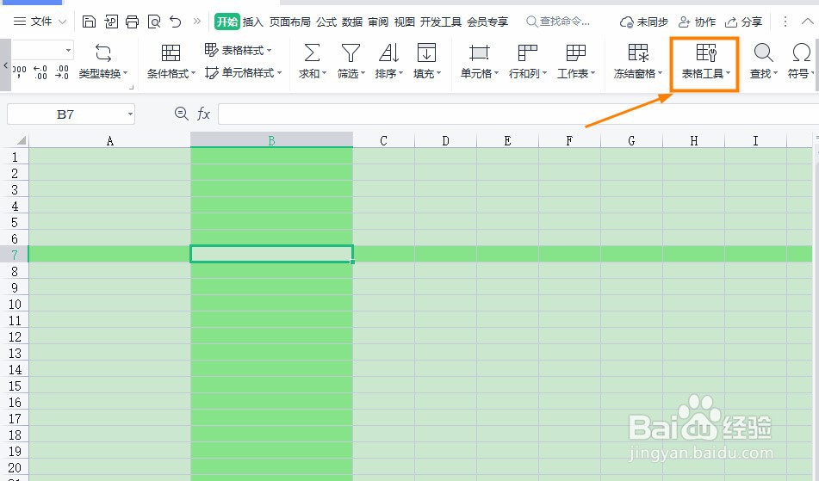Click the 单元格 cell icon
819x481 pixels.
pos(479,52)
